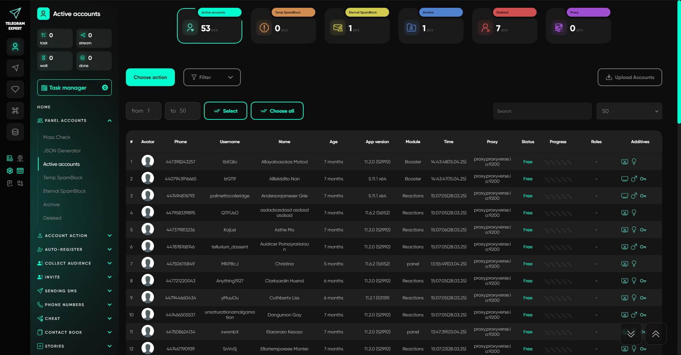The image size is (681, 355).
Task: Click the male gender icon in row 3
Action: pos(634,196)
